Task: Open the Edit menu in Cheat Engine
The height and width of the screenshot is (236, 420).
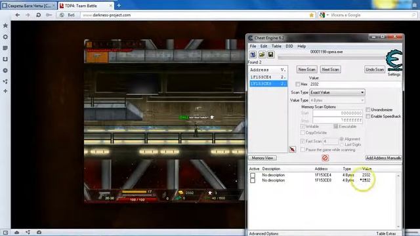Action: point(264,47)
